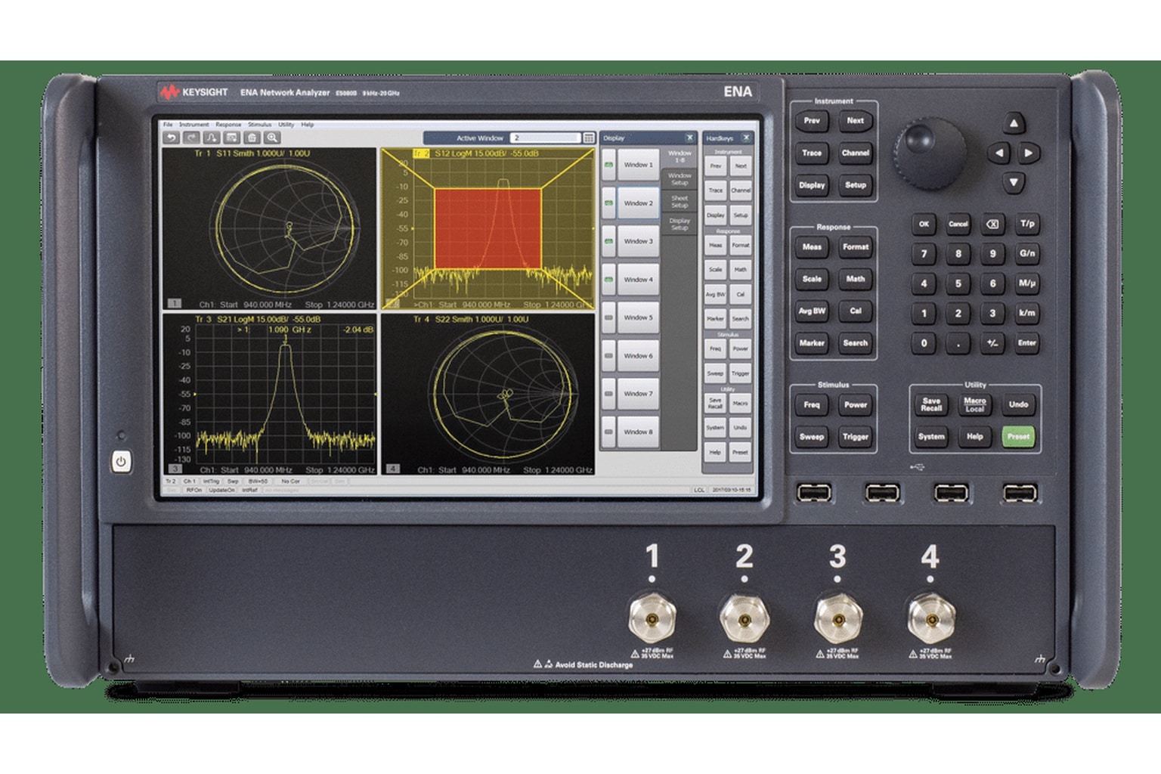This screenshot has width=1161, height=774.
Task: Click the BW=50 status bar entry
Action: pos(259,481)
